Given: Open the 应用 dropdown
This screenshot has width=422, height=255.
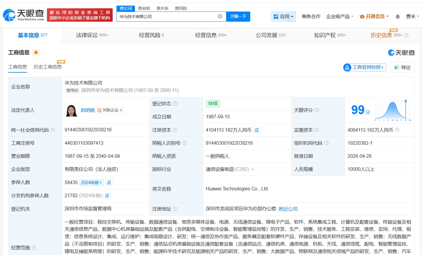Looking at the screenshot, I should 283,17.
